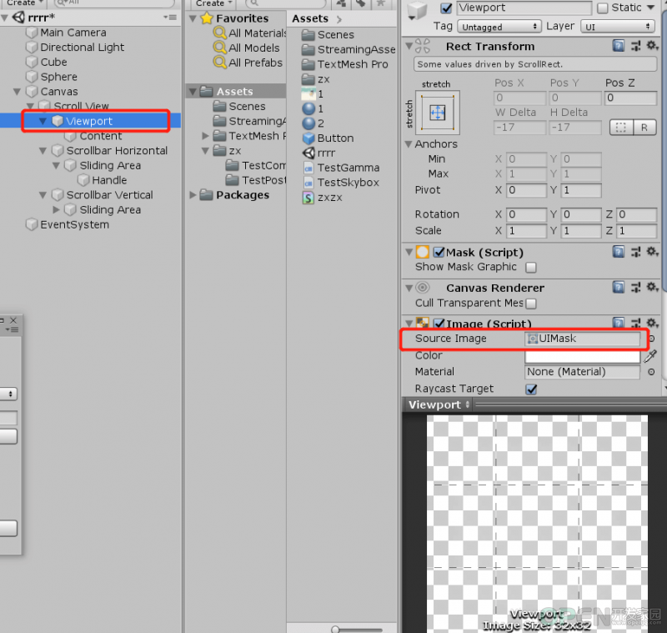
Task: Open help reference for Mask script
Action: click(619, 252)
